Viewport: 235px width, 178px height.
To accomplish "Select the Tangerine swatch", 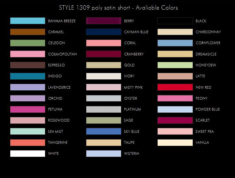I will tap(28, 142).
